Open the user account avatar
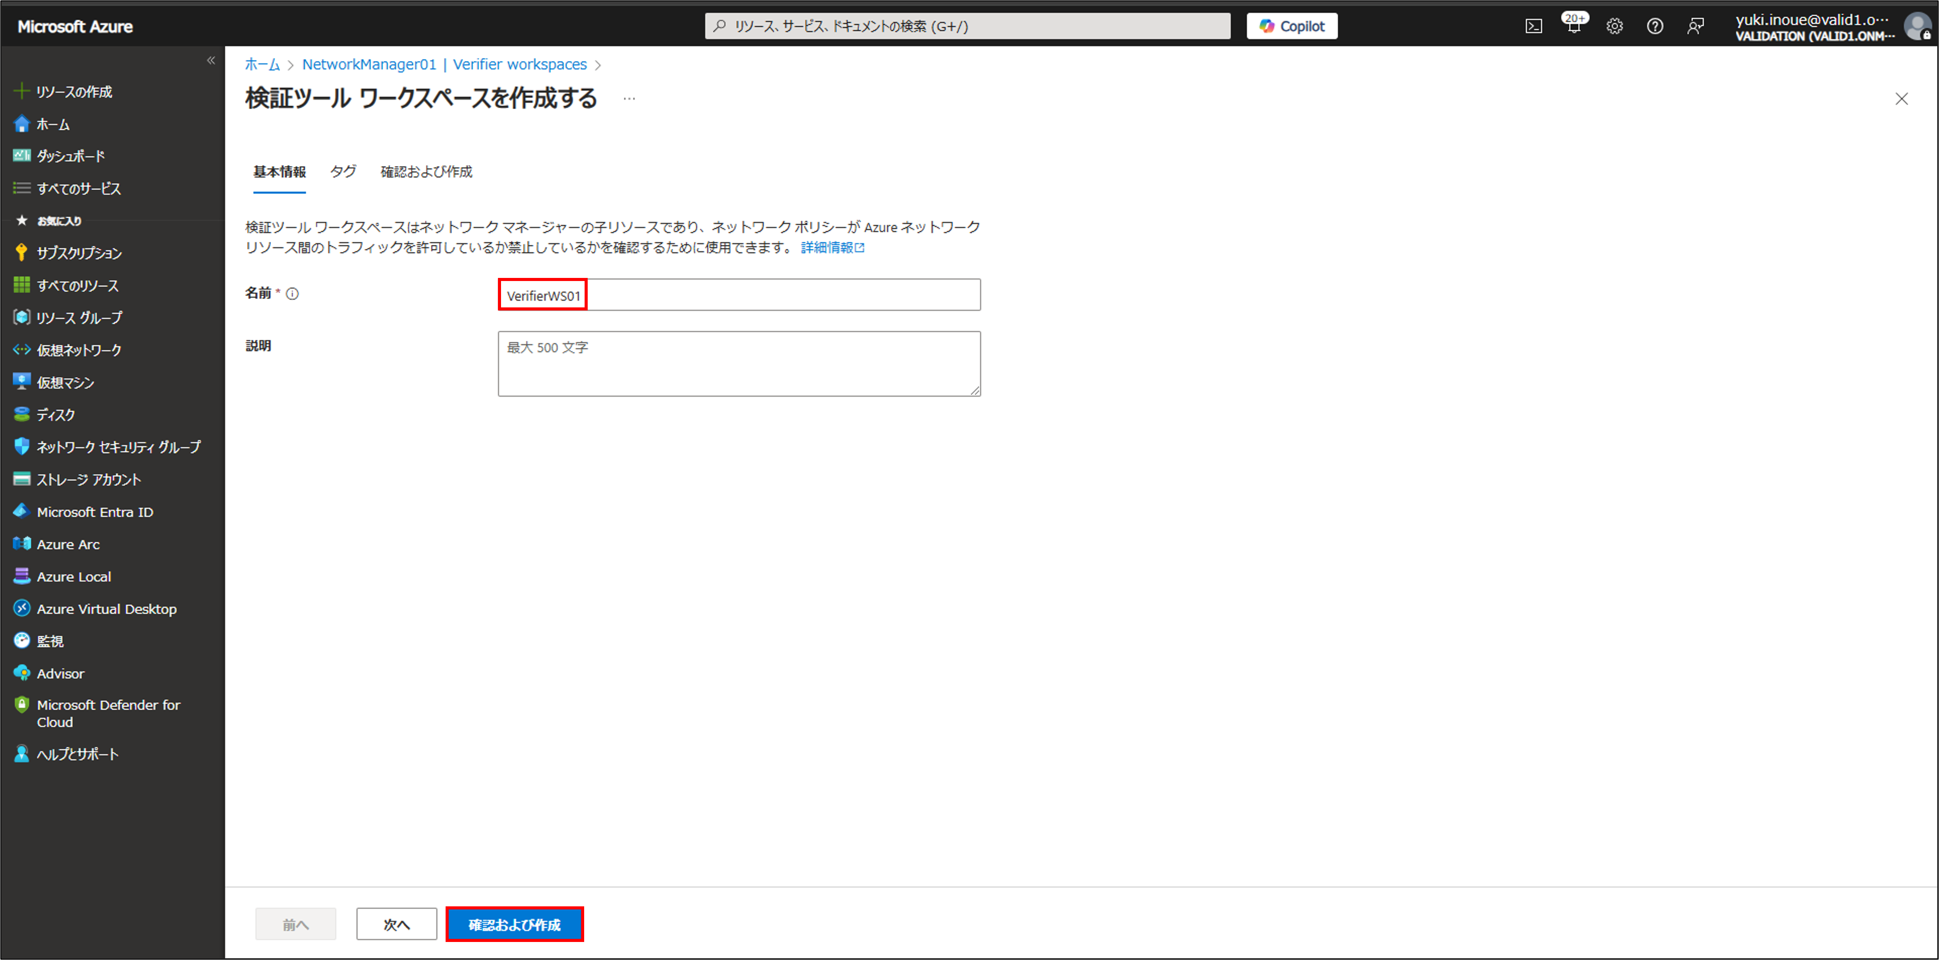Screen dimensions: 1939x960 point(1918,26)
